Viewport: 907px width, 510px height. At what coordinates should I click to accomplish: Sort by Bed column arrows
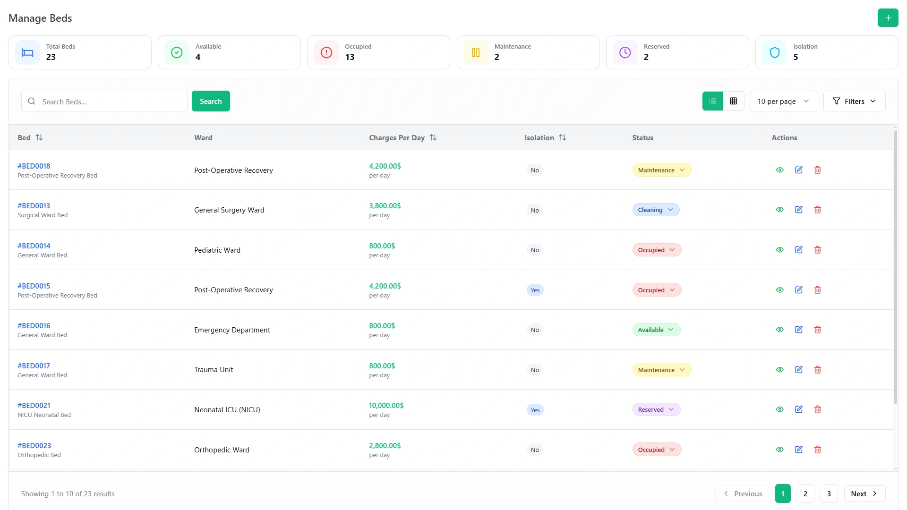tap(39, 137)
